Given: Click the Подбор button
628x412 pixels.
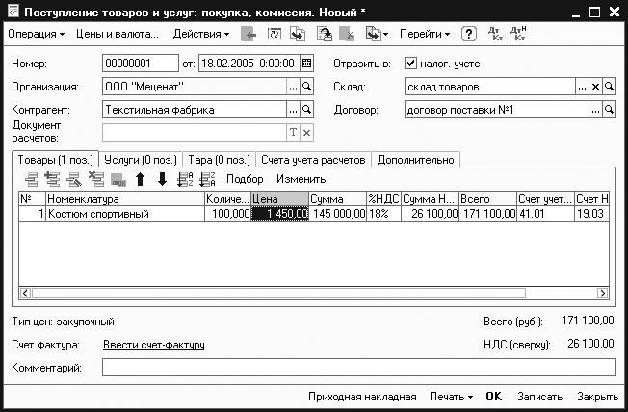Looking at the screenshot, I should click(245, 179).
